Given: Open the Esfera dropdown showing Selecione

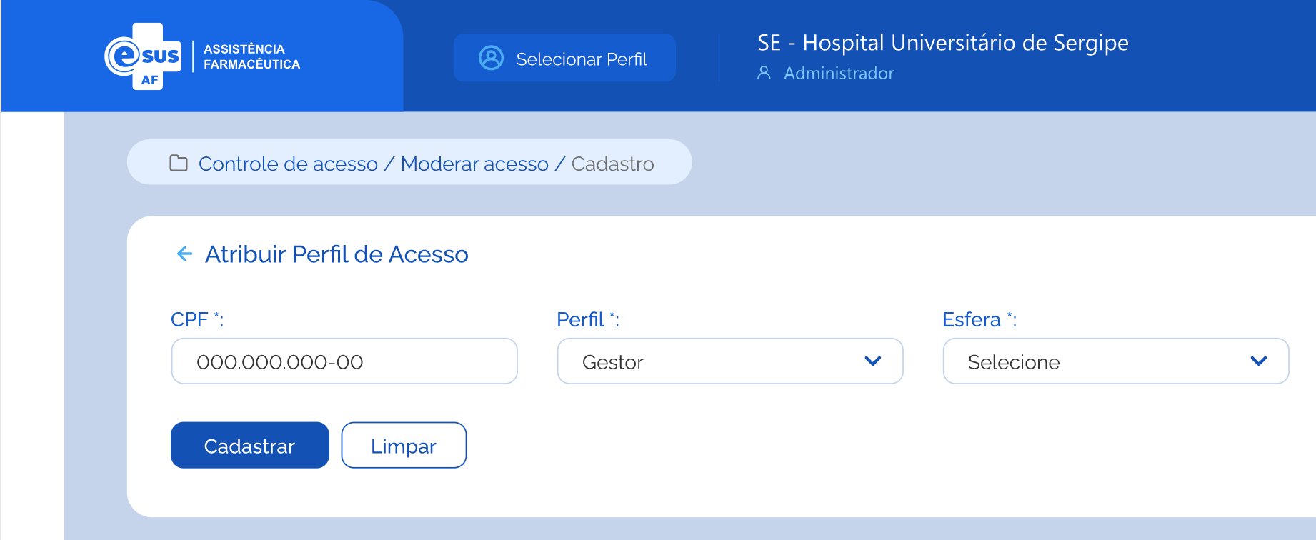Looking at the screenshot, I should [x=1115, y=361].
